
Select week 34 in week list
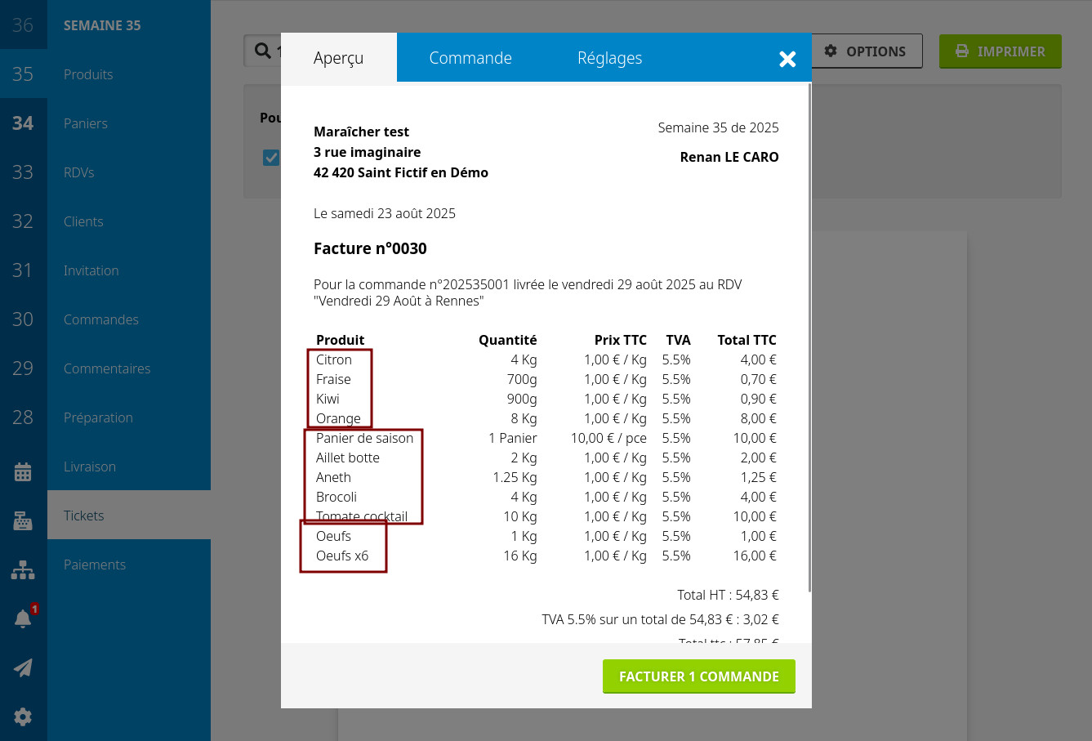pyautogui.click(x=23, y=123)
